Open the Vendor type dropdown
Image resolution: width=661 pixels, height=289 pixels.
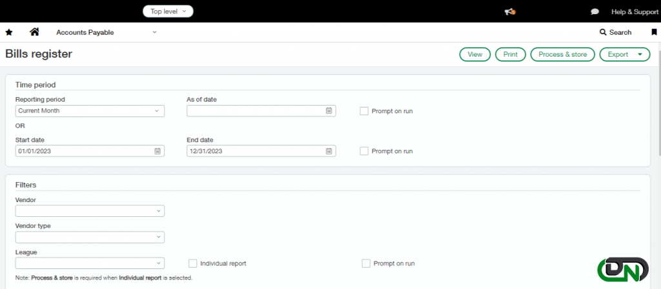click(90, 238)
